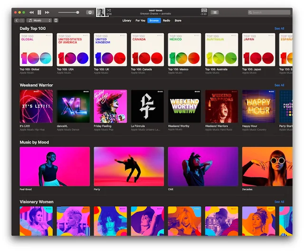Click the 'Friday Feeling' title text
This screenshot has height=251, width=304.
coord(103,126)
